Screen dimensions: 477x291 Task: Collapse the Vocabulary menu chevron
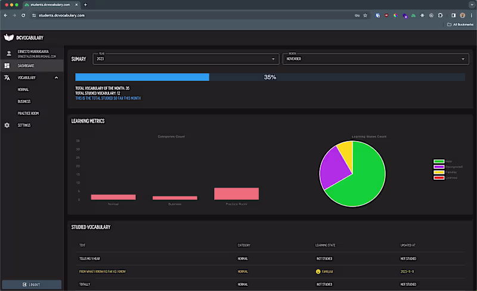tap(56, 77)
